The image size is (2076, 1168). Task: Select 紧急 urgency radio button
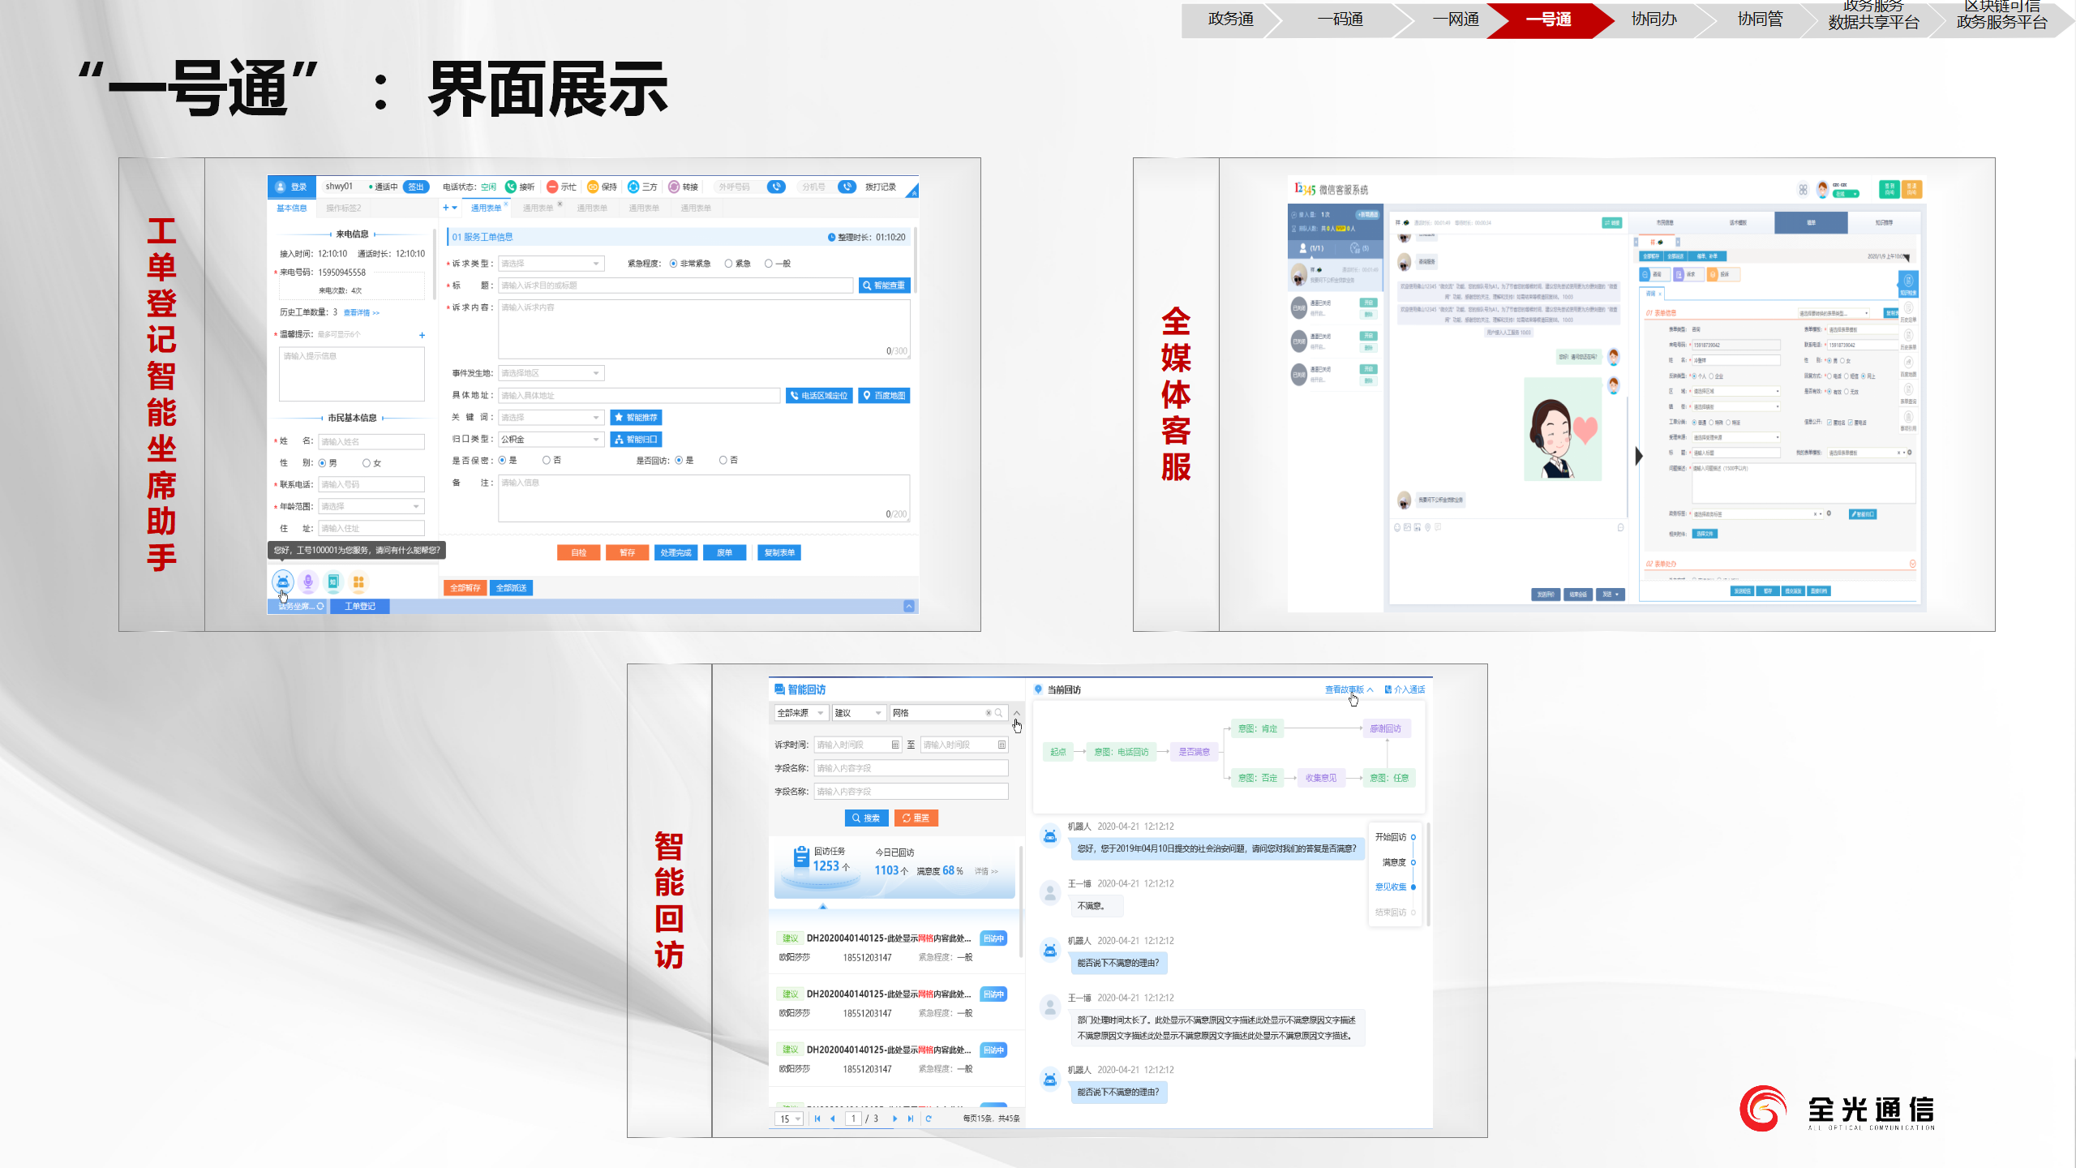pyautogui.click(x=728, y=264)
